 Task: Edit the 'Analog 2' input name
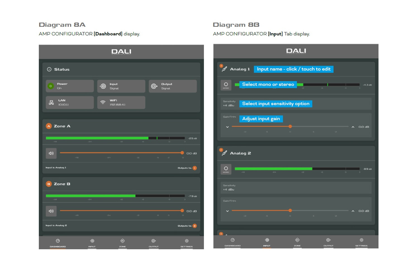tap(241, 153)
